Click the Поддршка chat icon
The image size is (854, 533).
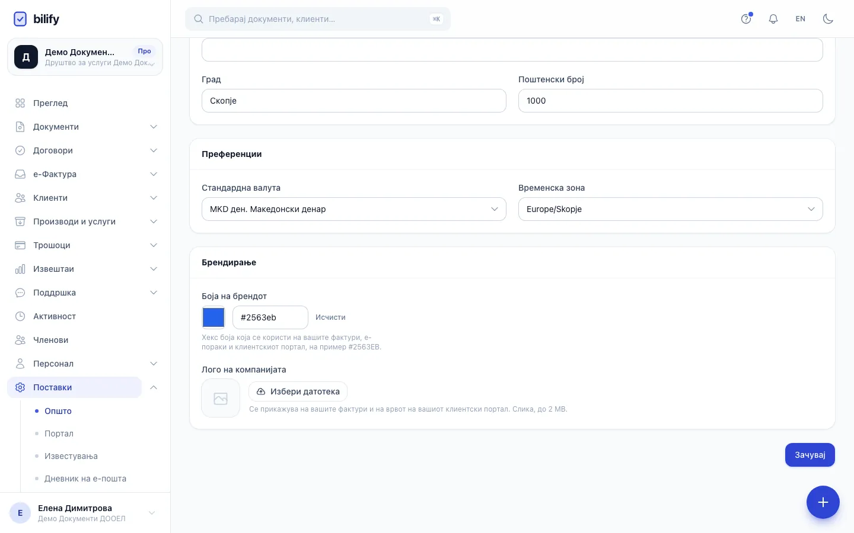20,293
